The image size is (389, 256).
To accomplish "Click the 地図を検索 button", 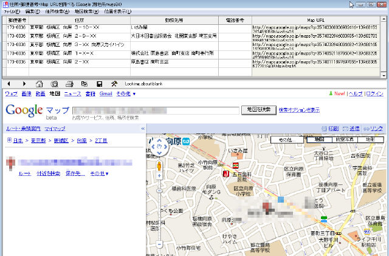I will (x=259, y=110).
